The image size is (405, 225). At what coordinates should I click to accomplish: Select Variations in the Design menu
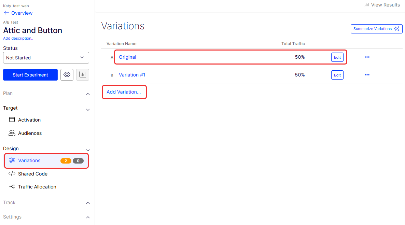29,160
